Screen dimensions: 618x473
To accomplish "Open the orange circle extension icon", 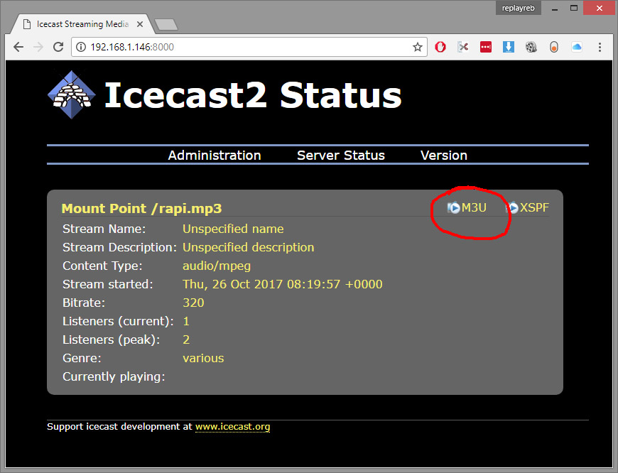I will pos(554,48).
